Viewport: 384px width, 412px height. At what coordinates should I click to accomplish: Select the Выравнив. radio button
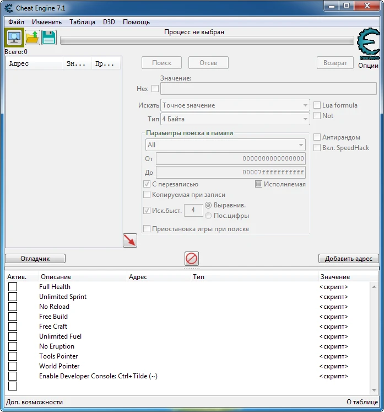click(208, 205)
